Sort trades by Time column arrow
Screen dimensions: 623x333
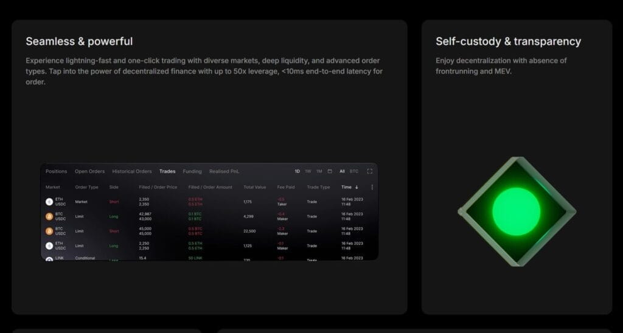(357, 187)
